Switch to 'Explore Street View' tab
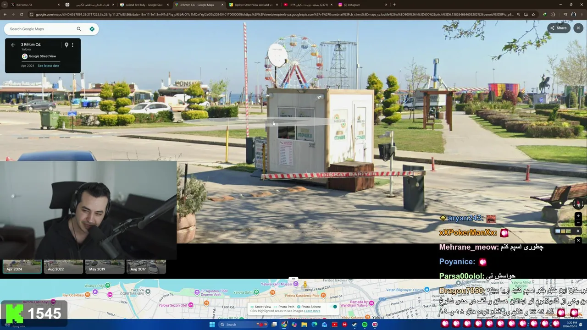Image resolution: width=587 pixels, height=330 pixels. 254,5
